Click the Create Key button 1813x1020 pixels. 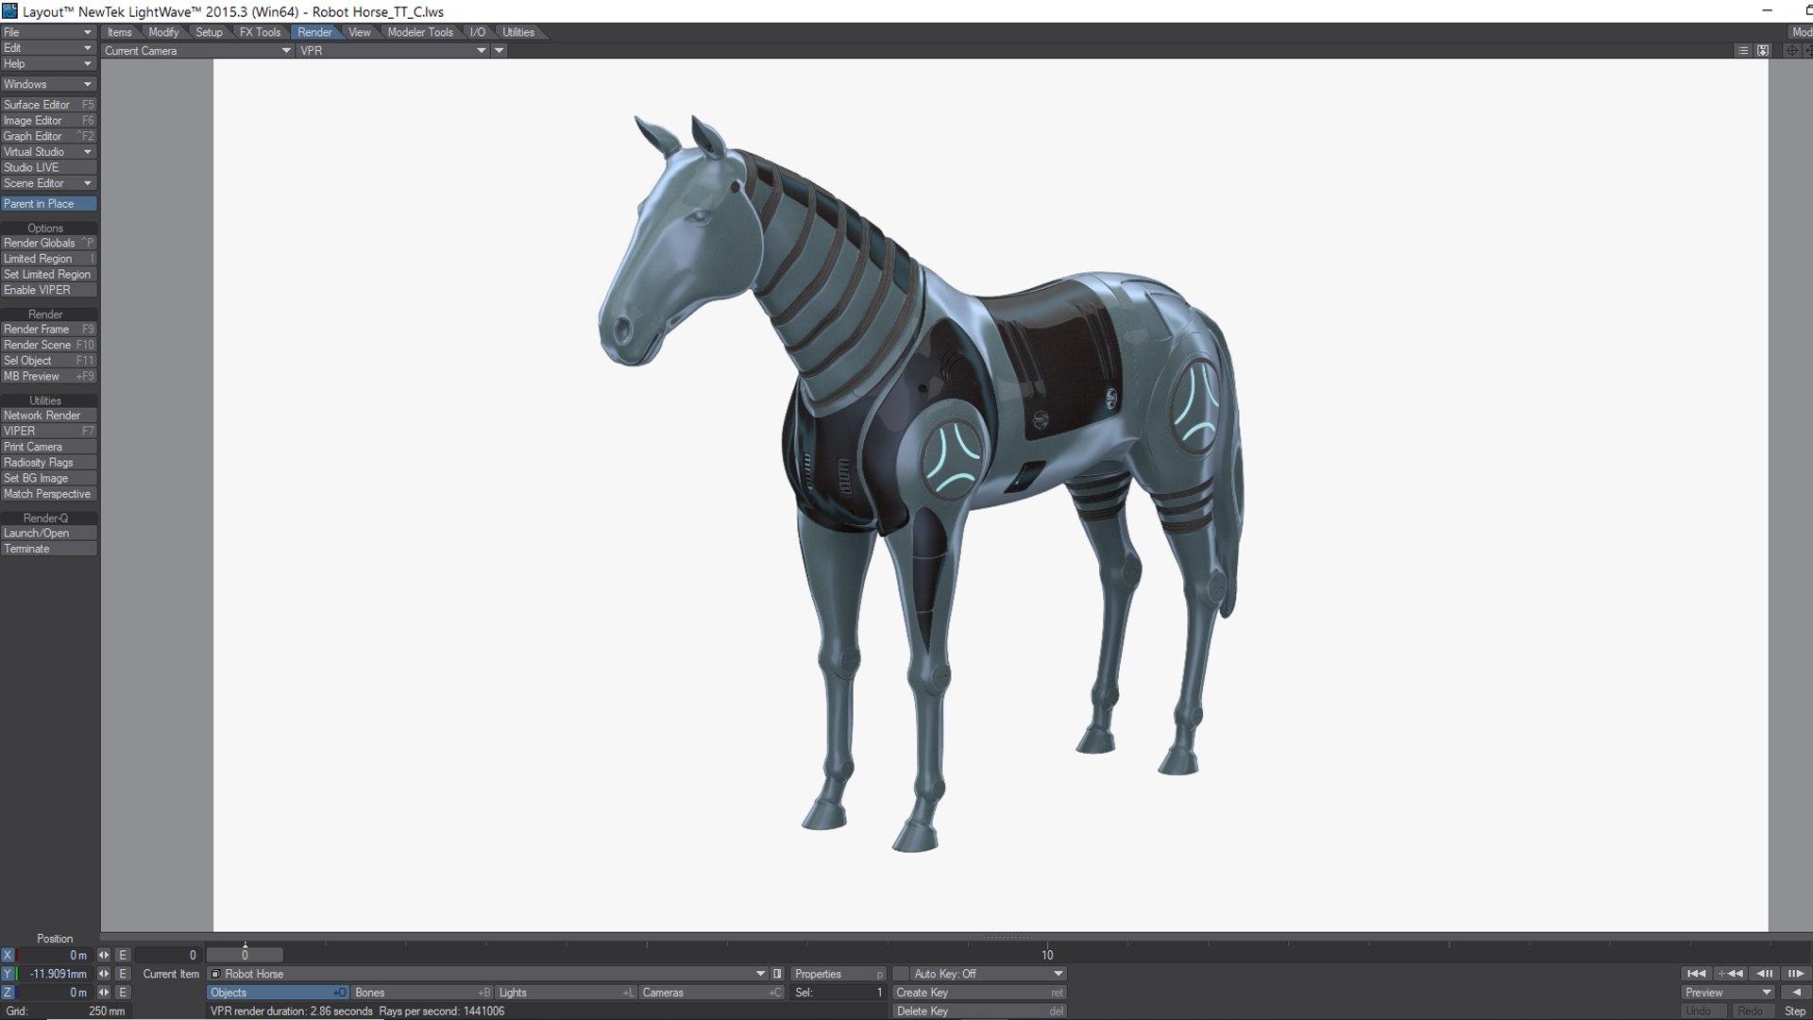click(x=979, y=993)
